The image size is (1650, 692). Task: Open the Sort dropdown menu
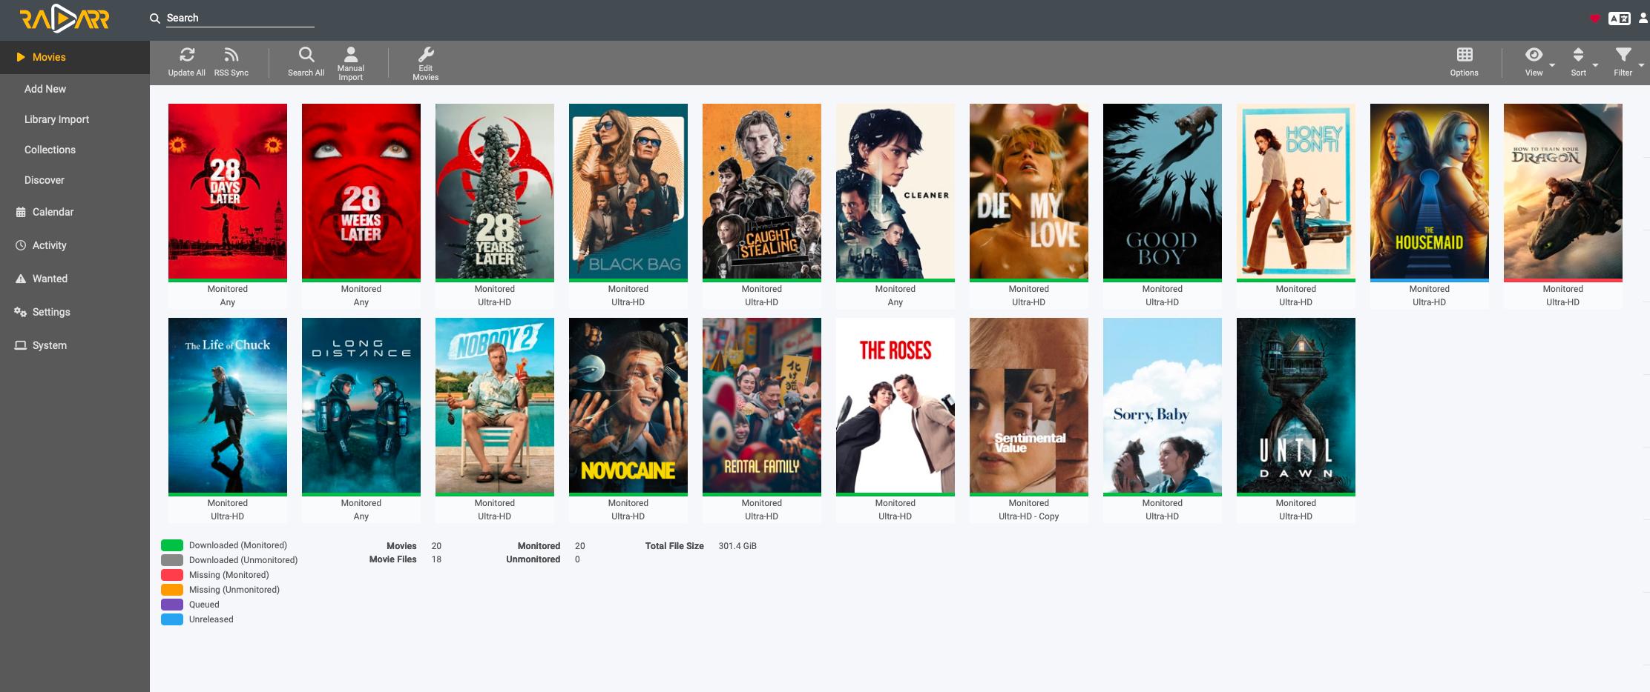tap(1578, 56)
